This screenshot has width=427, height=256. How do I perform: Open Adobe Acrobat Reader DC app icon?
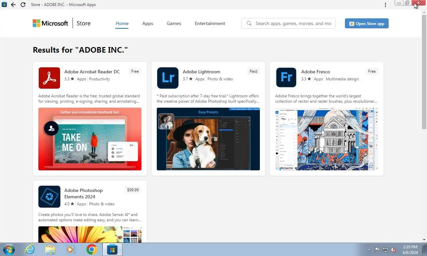[49, 78]
